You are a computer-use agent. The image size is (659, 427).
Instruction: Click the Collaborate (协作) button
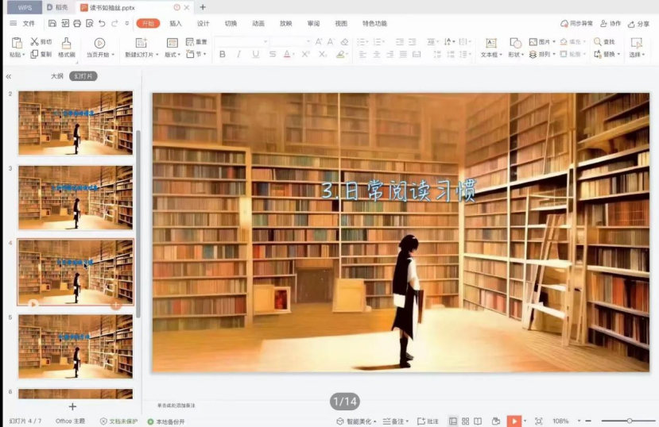pyautogui.click(x=610, y=24)
